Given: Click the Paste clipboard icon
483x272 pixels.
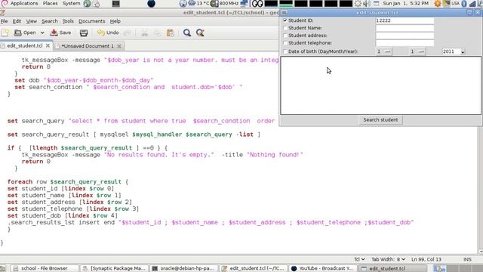Looking at the screenshot, I should 170,32.
